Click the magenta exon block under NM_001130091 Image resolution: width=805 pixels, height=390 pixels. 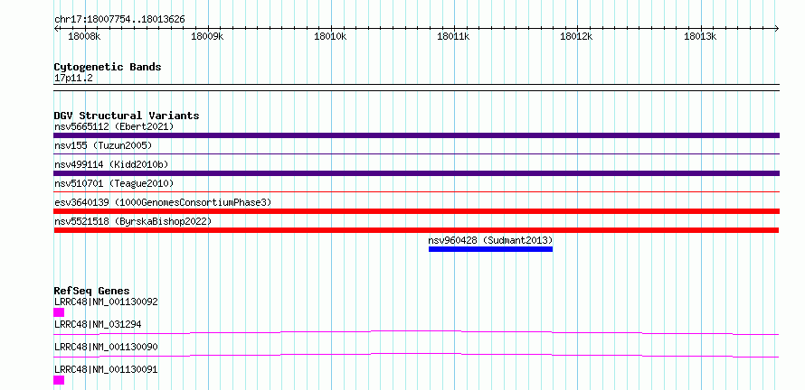pyautogui.click(x=59, y=380)
